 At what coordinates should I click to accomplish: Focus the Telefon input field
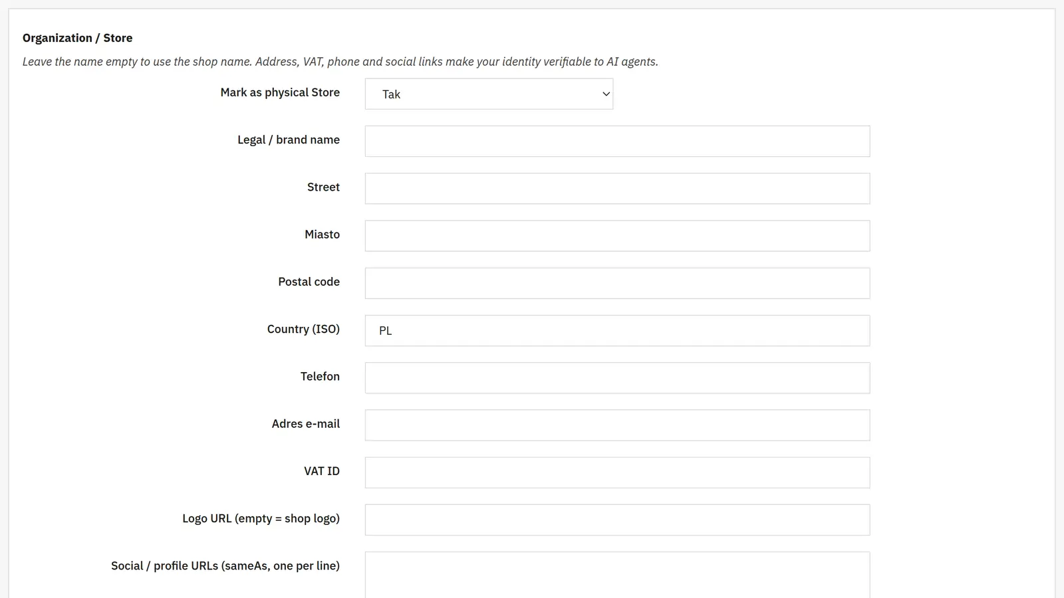coord(617,377)
